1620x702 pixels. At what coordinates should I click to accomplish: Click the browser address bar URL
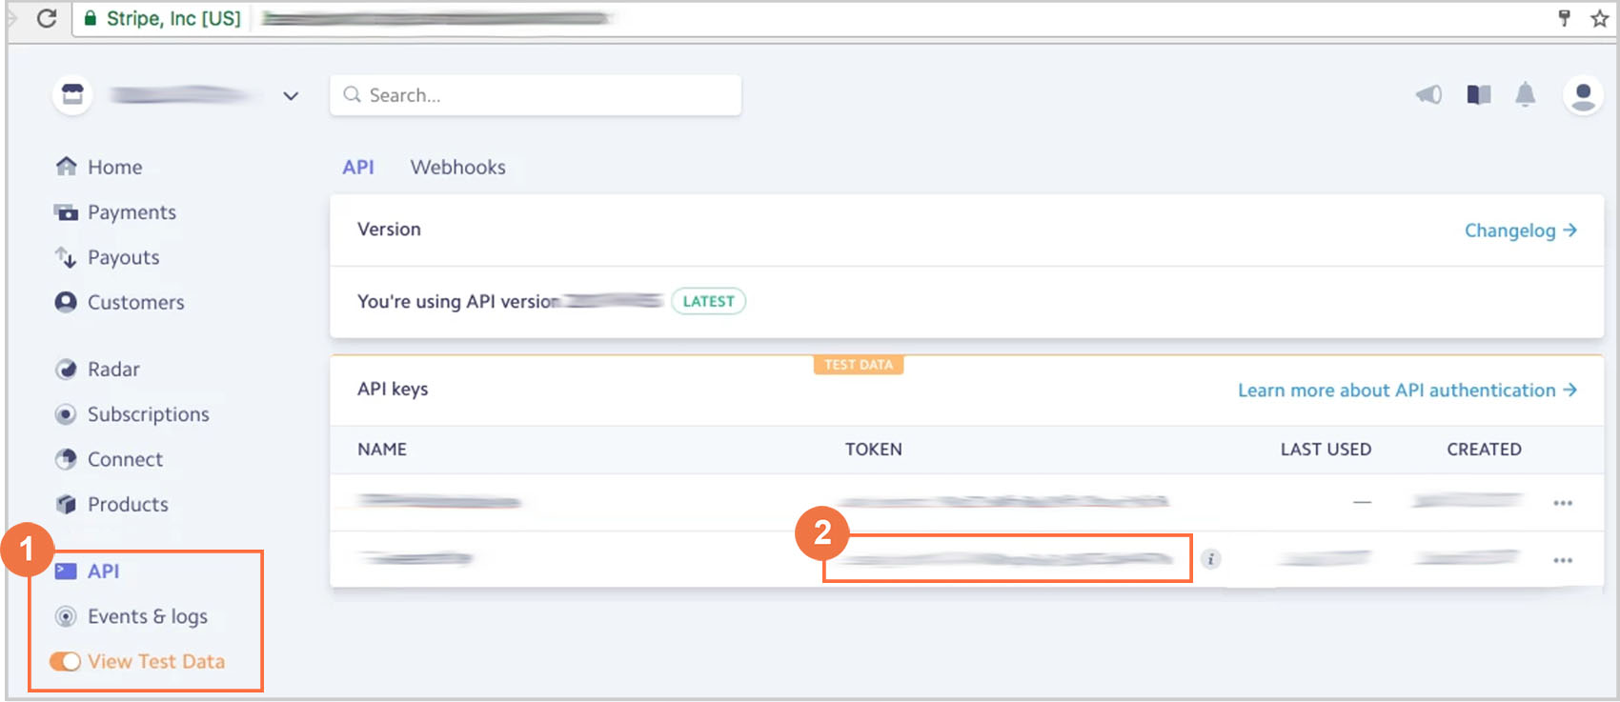coord(435,18)
